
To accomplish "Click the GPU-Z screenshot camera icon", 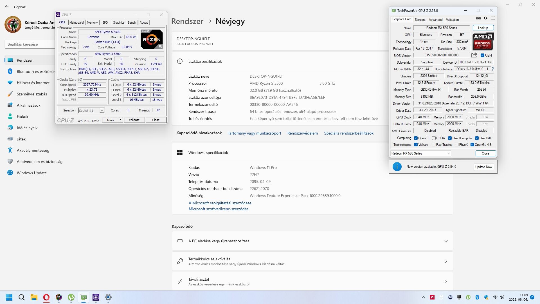I will [478, 18].
